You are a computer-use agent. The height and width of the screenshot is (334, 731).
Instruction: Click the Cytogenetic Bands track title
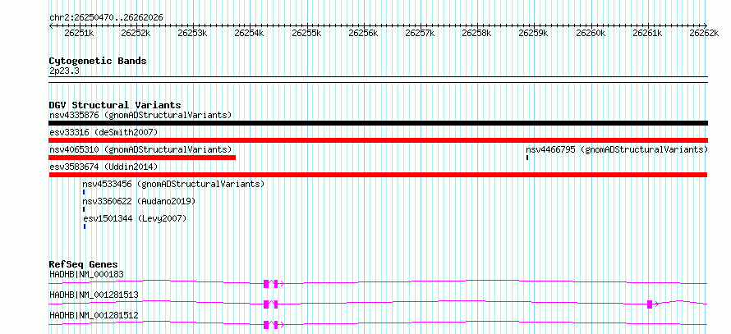click(x=98, y=61)
